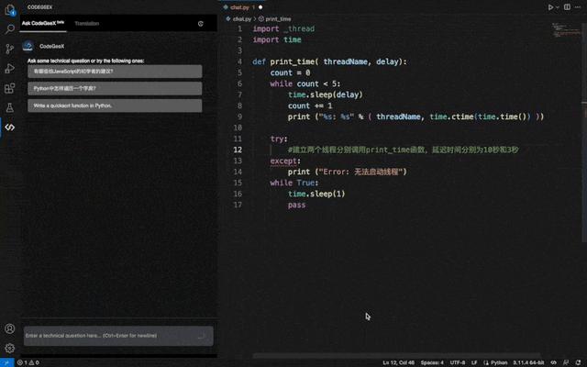Open the Explorer view in activity bar
The width and height of the screenshot is (587, 367).
coord(10,10)
